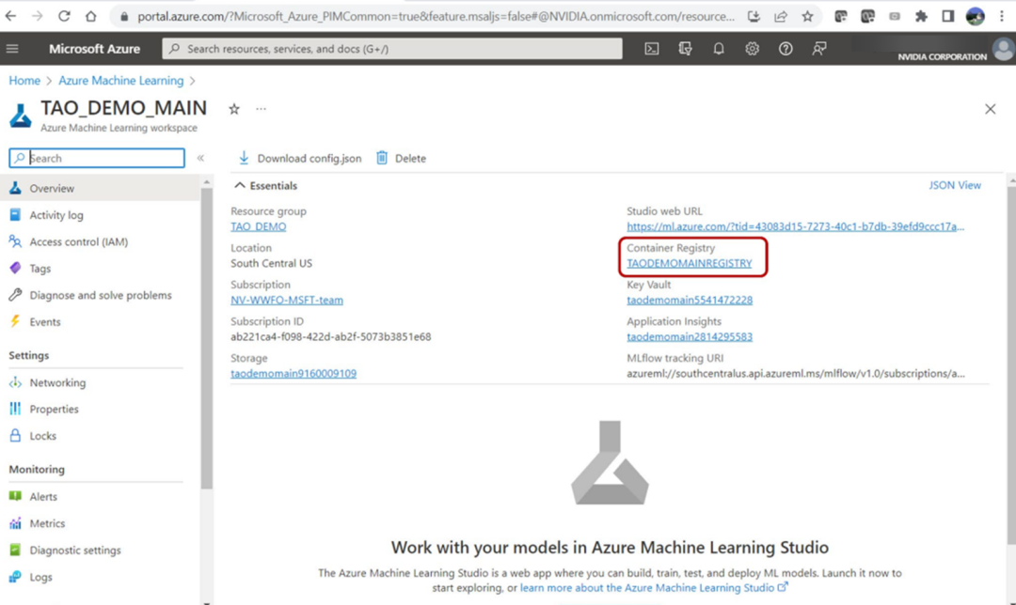Open portal settings gear
The width and height of the screenshot is (1016, 605).
click(x=752, y=49)
